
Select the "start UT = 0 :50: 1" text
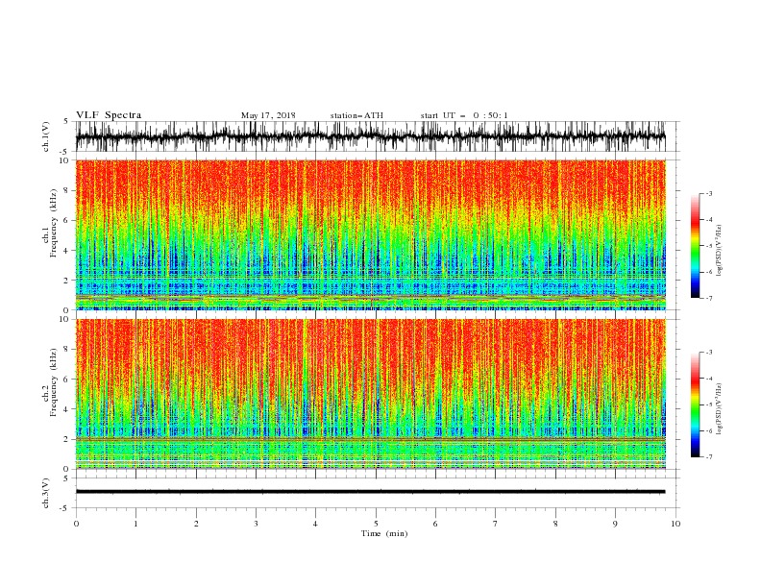(x=463, y=115)
